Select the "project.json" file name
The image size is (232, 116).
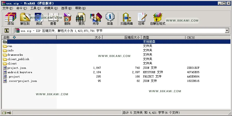point(17,68)
